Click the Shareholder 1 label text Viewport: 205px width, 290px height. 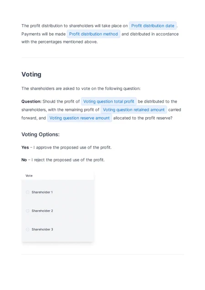click(42, 192)
